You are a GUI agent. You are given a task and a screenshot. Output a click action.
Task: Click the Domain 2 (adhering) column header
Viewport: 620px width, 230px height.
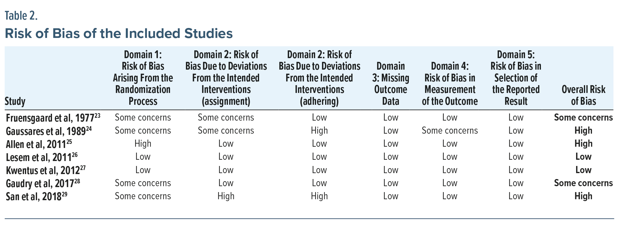319,78
